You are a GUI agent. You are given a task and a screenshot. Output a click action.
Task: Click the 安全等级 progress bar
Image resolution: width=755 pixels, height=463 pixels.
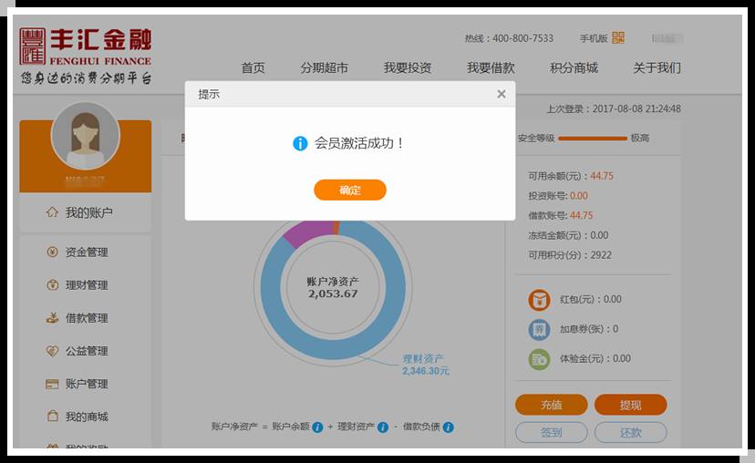pos(593,139)
